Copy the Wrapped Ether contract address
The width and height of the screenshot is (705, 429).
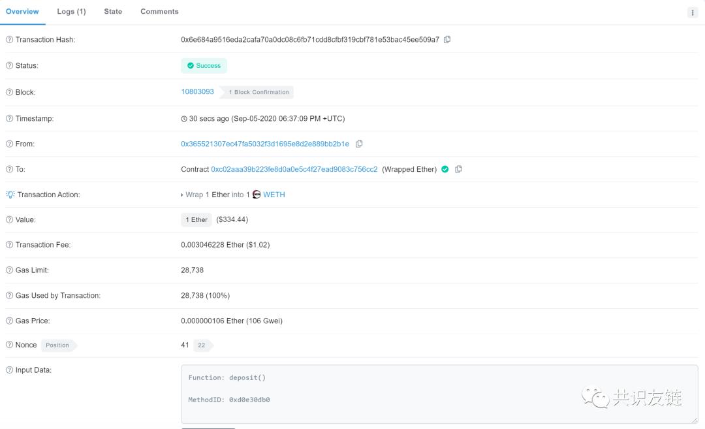(x=458, y=169)
